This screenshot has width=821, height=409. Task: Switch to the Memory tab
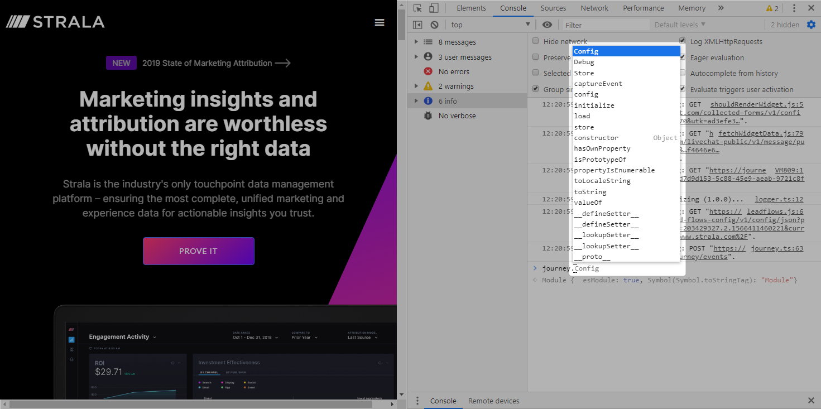coord(692,8)
